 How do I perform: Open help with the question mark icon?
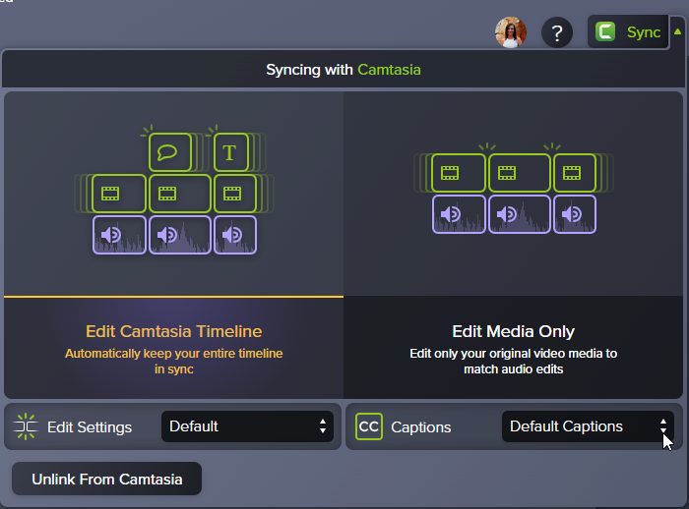pos(557,32)
